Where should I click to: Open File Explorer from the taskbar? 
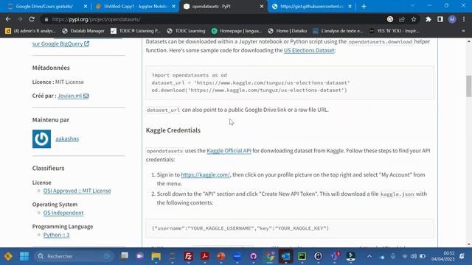click(156, 256)
